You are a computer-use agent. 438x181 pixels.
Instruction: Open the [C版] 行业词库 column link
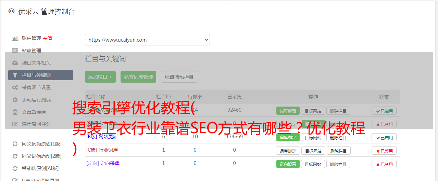(102, 150)
